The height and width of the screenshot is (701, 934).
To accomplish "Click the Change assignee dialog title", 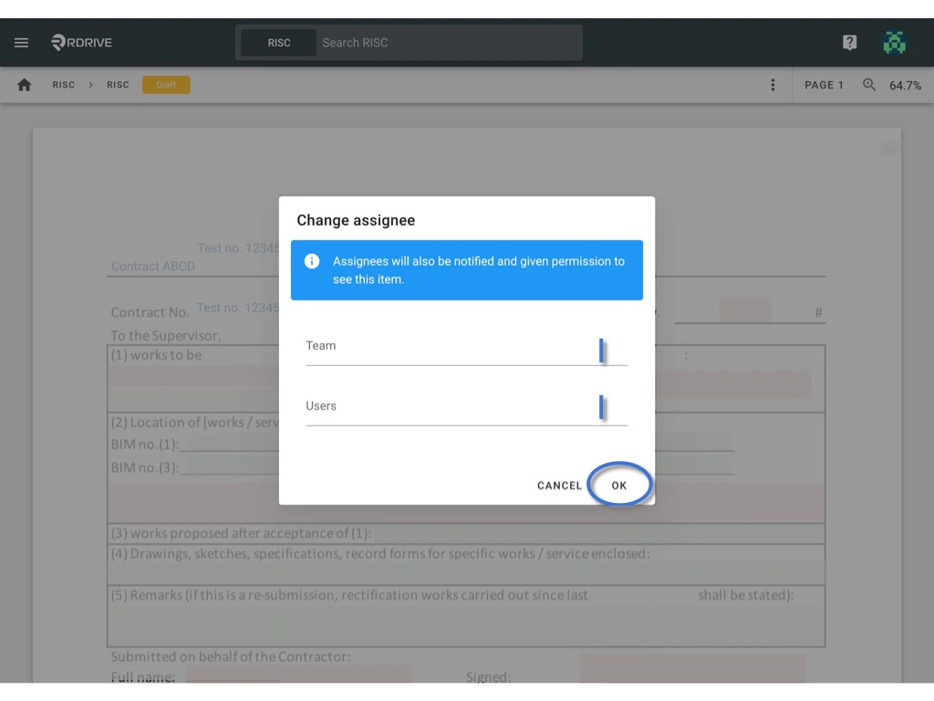I will point(356,220).
